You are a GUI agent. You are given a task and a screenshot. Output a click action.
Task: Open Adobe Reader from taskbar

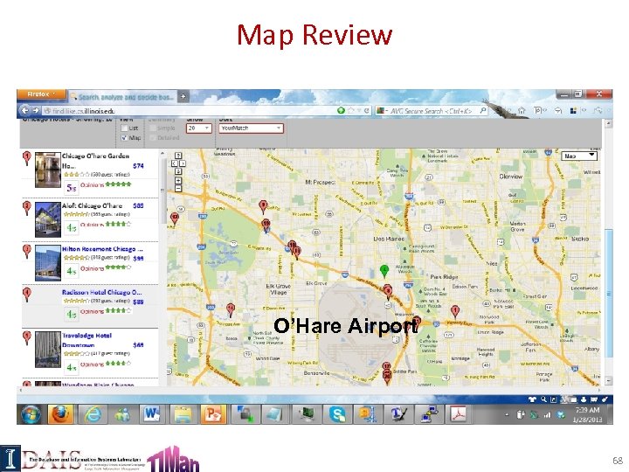459,414
